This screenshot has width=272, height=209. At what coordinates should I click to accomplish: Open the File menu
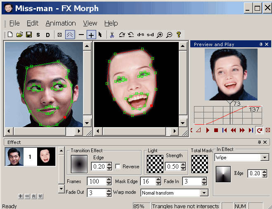[14, 23]
